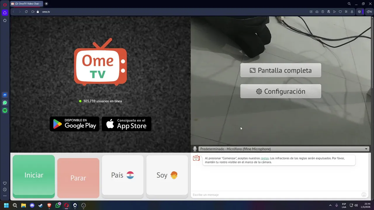This screenshot has width=374, height=210.
Task: Open Opera easy setup sliders
Action: click(x=346, y=12)
